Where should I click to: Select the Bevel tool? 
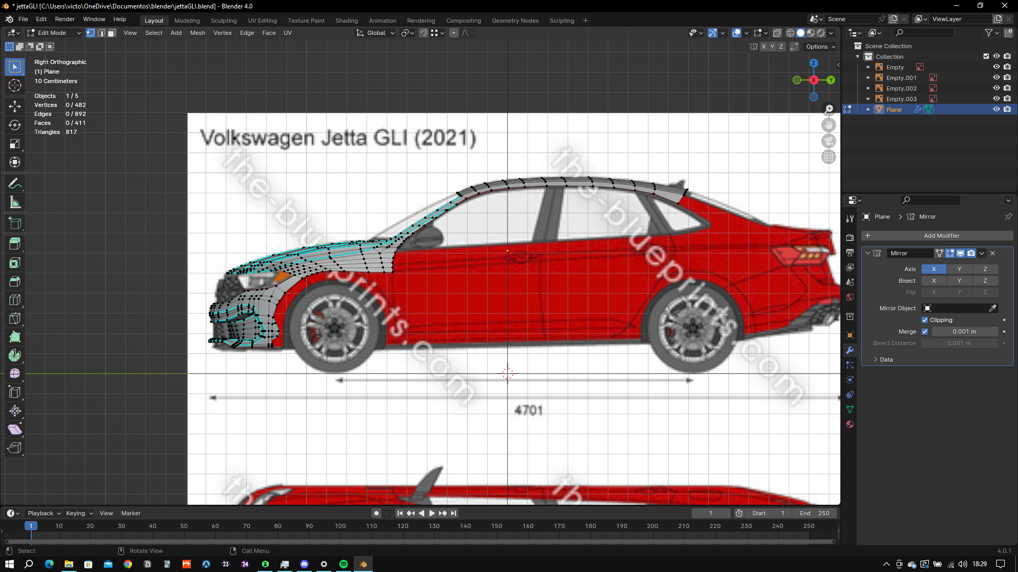15,281
